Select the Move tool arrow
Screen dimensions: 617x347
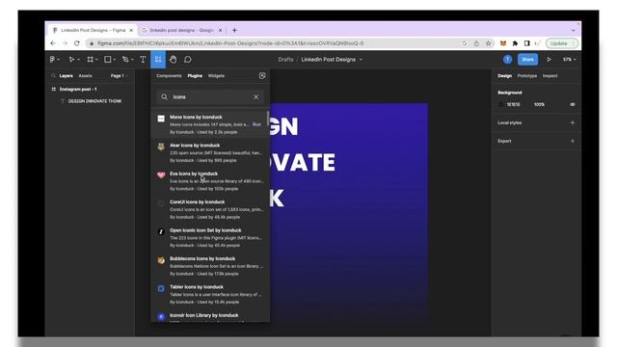[x=71, y=60]
